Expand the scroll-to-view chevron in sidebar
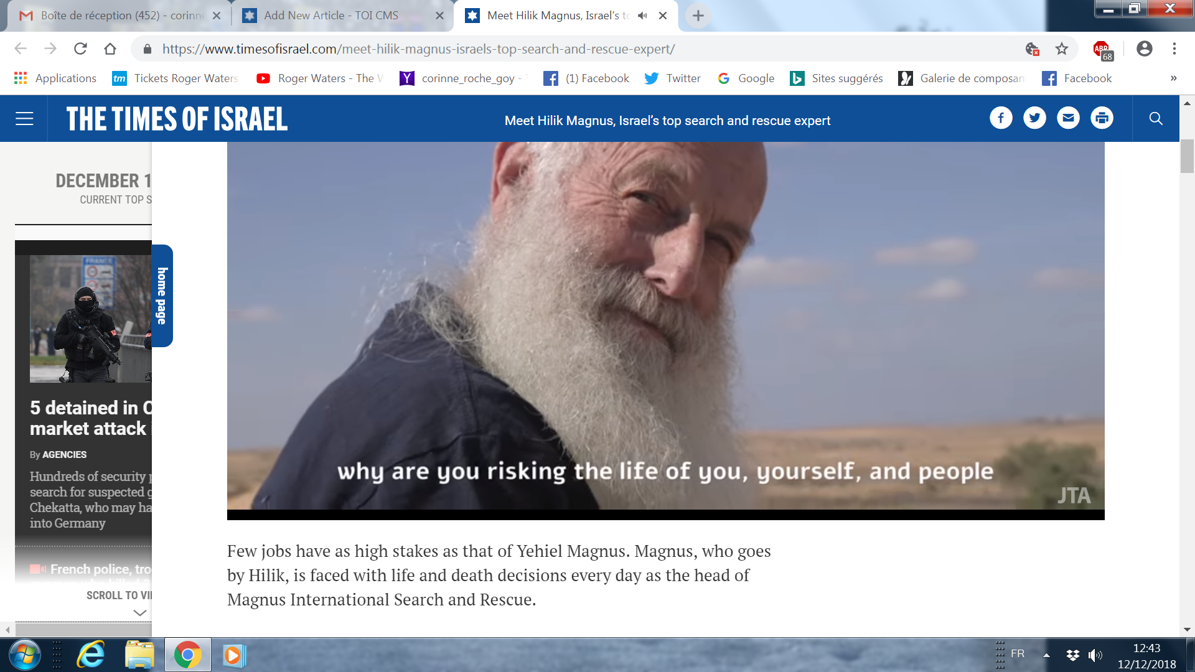Image resolution: width=1195 pixels, height=672 pixels. click(140, 613)
